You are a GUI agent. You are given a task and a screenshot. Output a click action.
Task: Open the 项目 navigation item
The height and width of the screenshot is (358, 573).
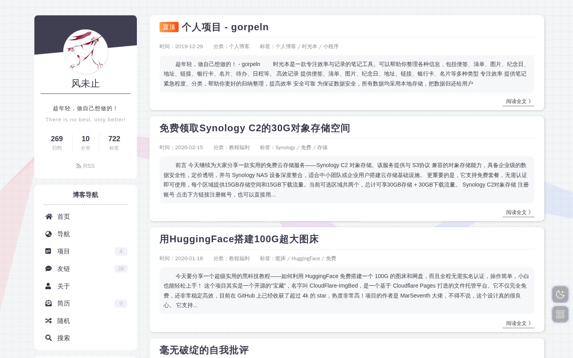point(86,251)
